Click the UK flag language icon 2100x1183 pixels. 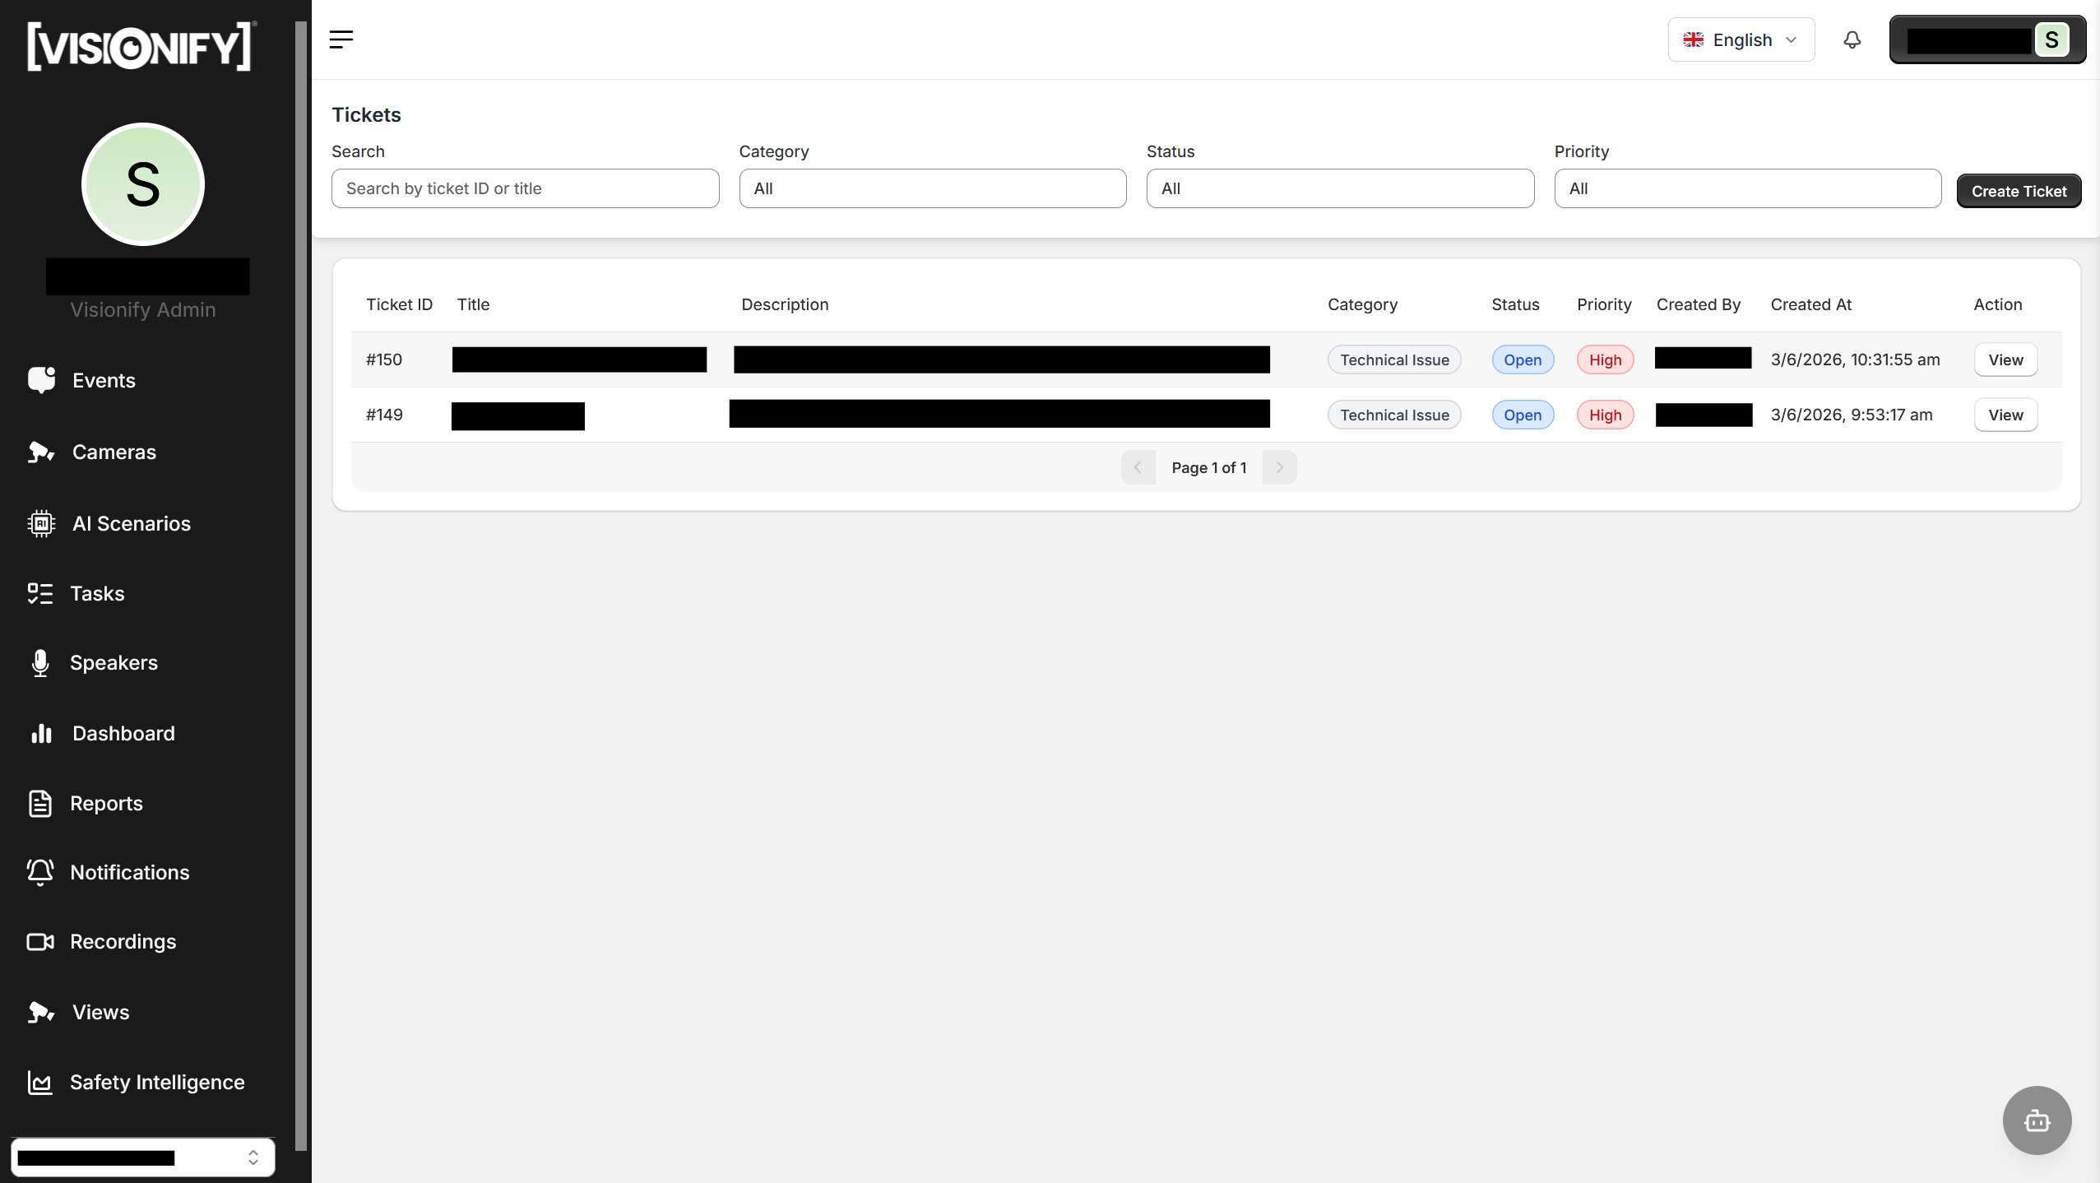1693,39
